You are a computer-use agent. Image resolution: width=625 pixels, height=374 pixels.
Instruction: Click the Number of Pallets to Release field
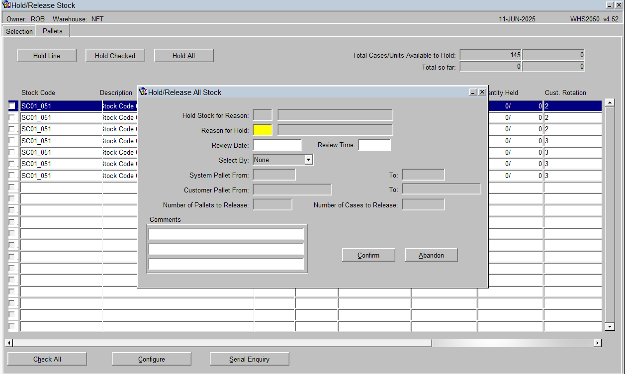click(x=272, y=204)
